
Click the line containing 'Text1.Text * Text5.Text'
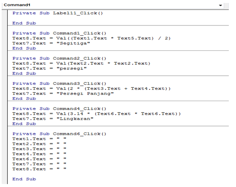92,38
